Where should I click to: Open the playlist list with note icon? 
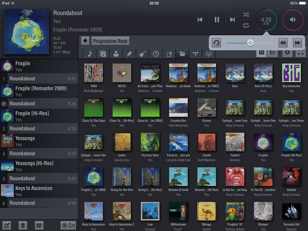click(39, 225)
